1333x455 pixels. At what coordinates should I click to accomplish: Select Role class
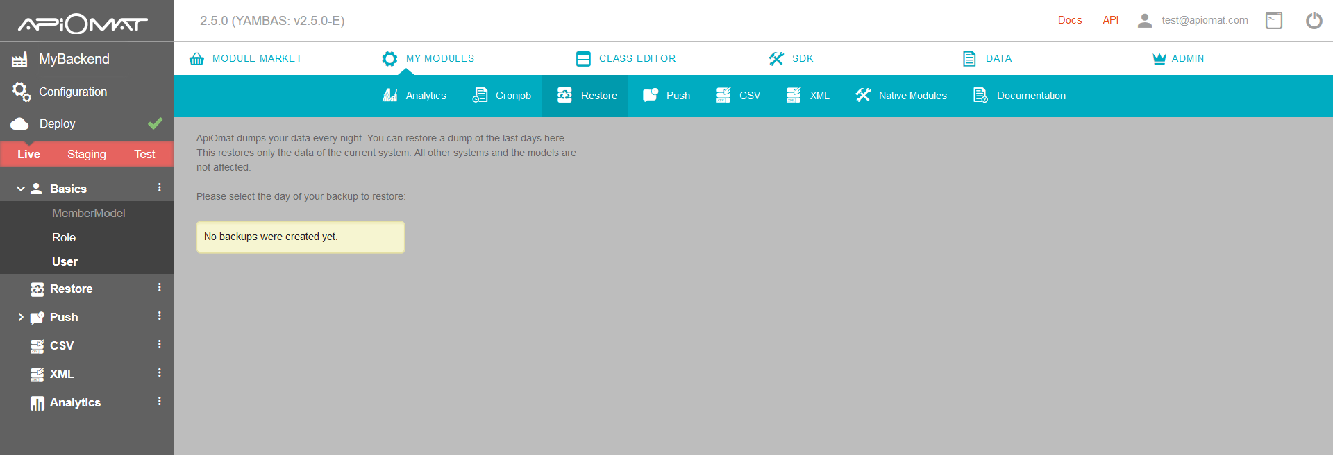pos(64,238)
